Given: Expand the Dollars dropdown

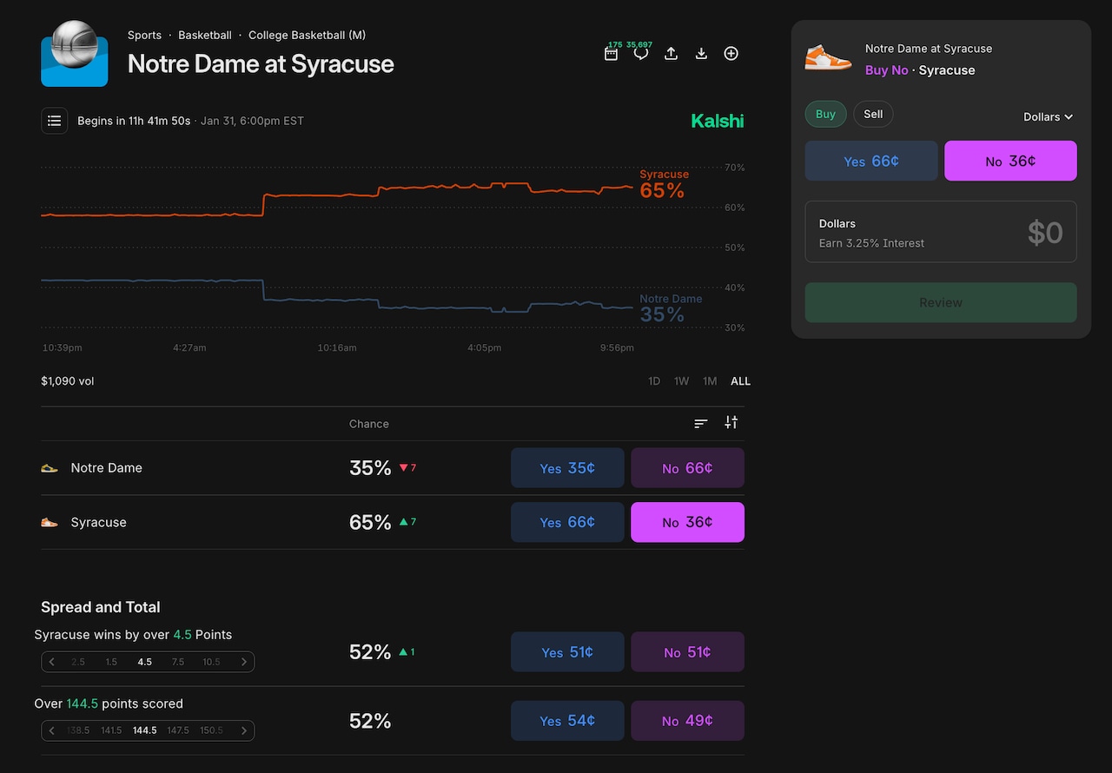Looking at the screenshot, I should pos(1048,116).
